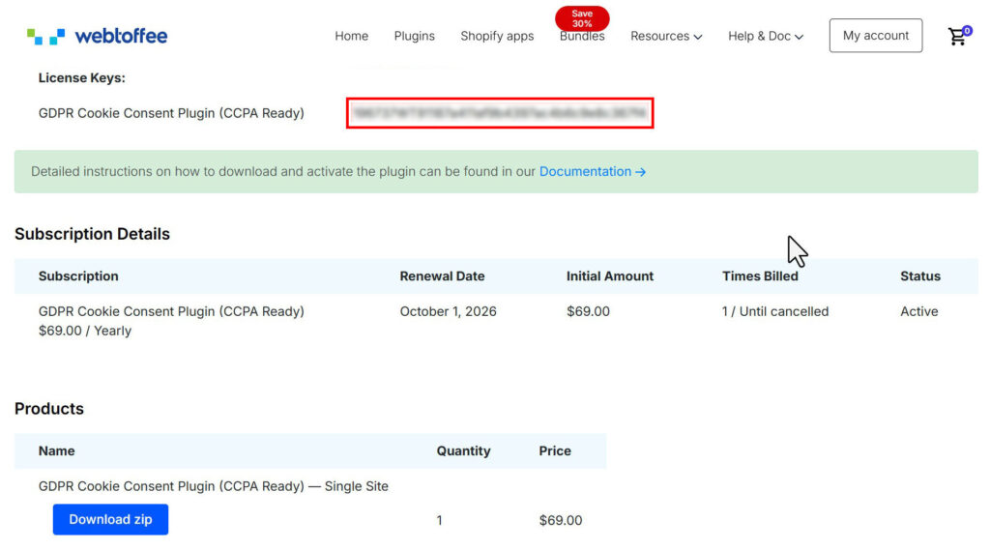This screenshot has width=990, height=550.
Task: Click the Initial Amount column header
Action: [x=610, y=275]
